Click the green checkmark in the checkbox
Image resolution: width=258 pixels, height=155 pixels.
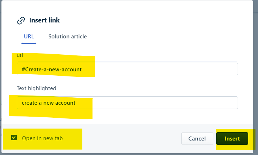pyautogui.click(x=14, y=138)
